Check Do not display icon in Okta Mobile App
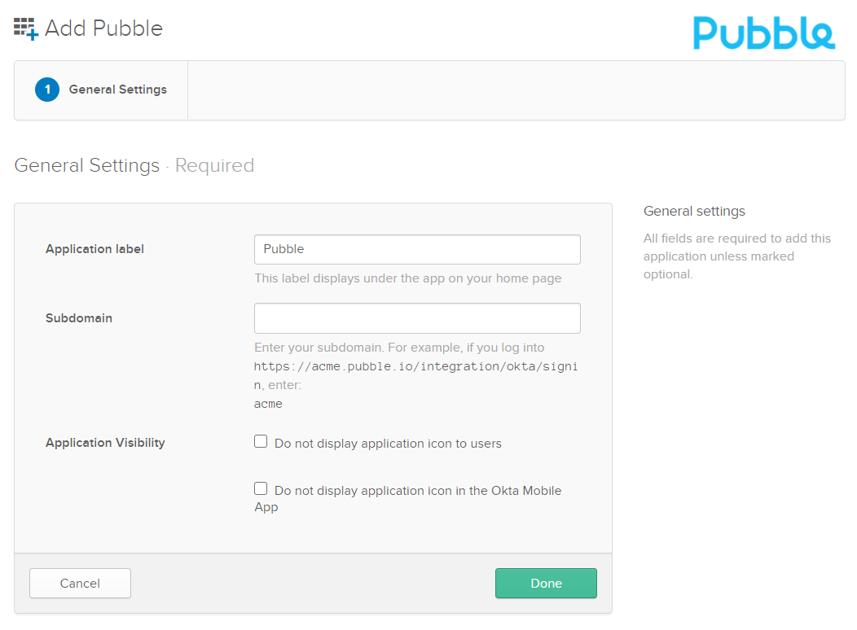 pos(261,488)
